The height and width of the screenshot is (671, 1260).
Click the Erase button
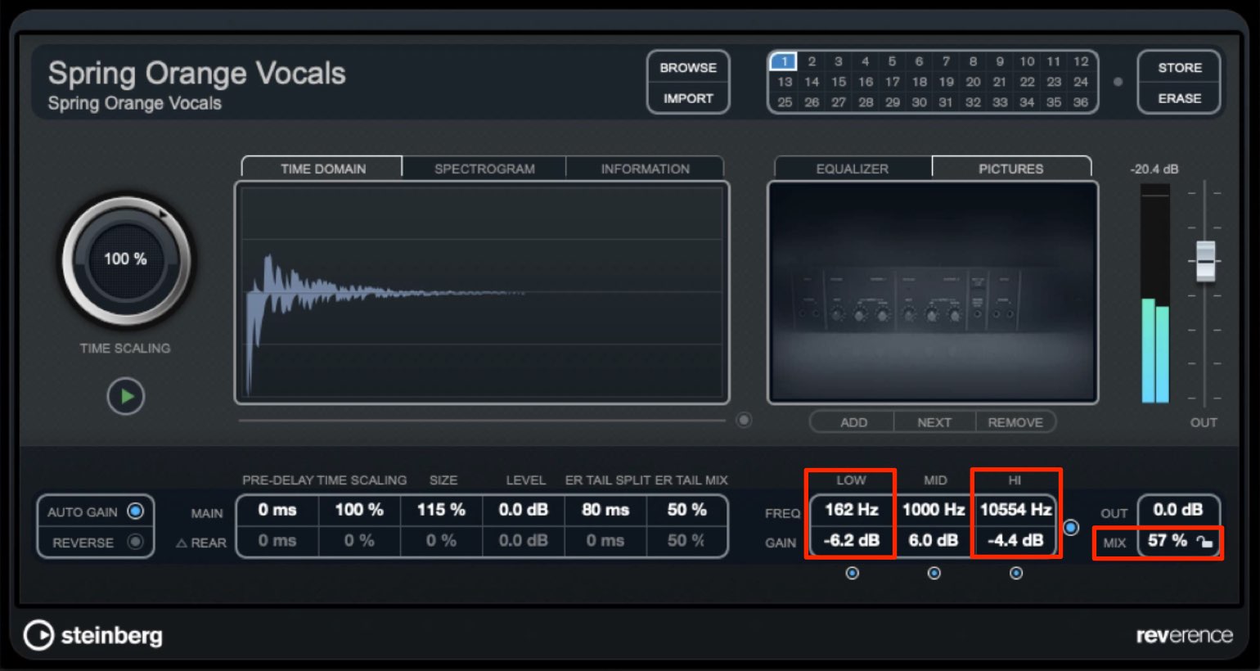[x=1179, y=98]
